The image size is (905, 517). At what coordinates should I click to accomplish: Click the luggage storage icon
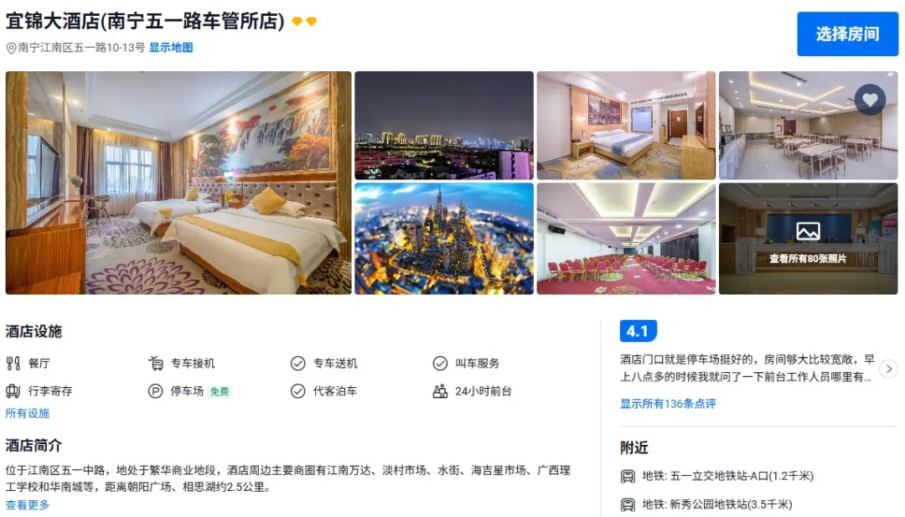pos(13,391)
